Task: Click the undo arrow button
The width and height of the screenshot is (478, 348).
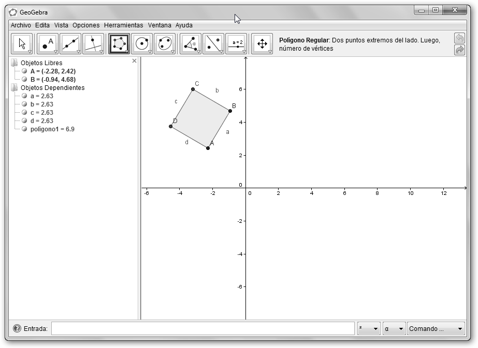Action: [459, 38]
